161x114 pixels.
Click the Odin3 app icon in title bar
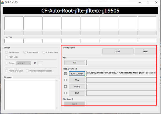[2, 2]
